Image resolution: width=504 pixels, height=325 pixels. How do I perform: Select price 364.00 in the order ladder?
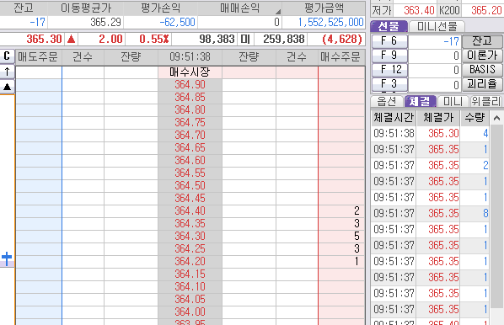pos(190,312)
